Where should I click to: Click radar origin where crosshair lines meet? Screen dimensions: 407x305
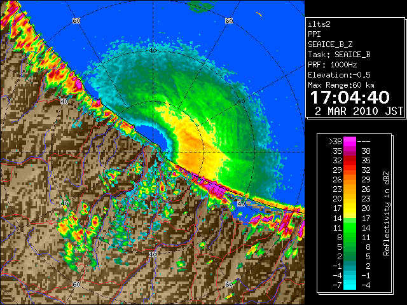coord(153,152)
